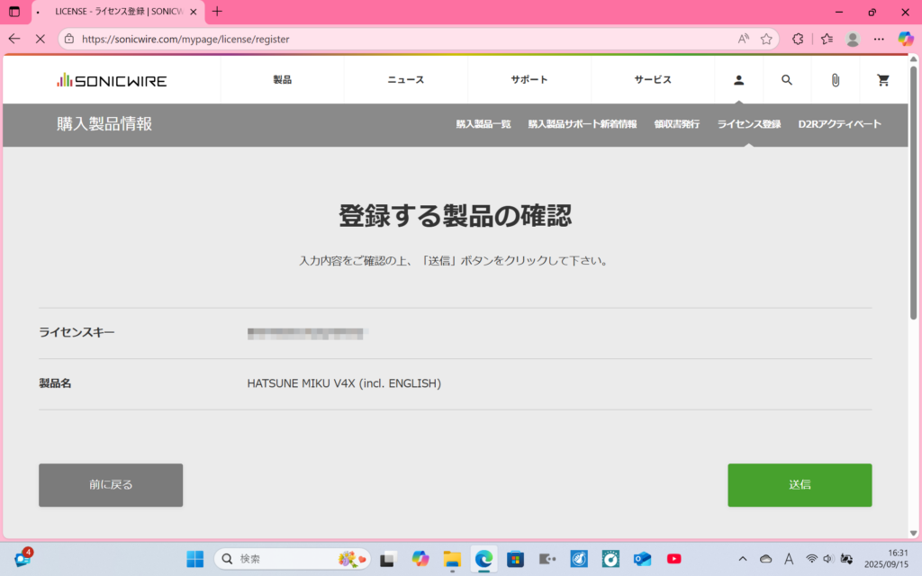Click the 前に戻る button
Image resolution: width=922 pixels, height=576 pixels.
(111, 485)
